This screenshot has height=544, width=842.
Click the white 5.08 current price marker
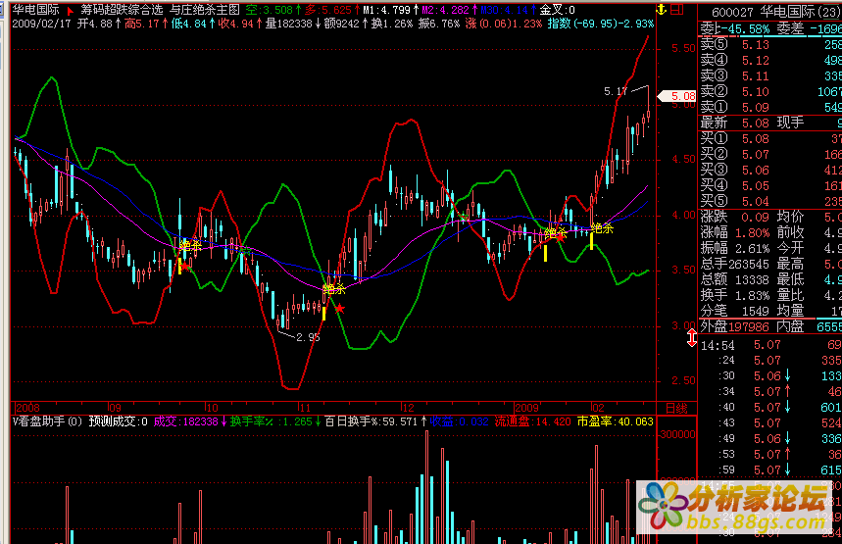click(677, 96)
